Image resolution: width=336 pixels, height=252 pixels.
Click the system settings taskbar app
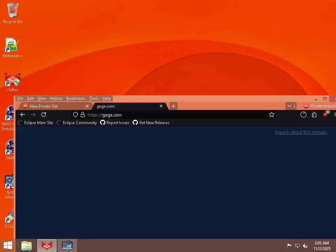coord(67,245)
